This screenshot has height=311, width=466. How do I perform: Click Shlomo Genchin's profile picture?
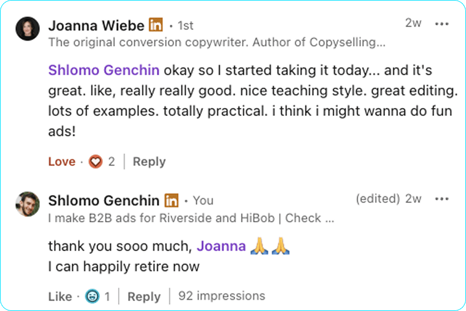coord(28,203)
